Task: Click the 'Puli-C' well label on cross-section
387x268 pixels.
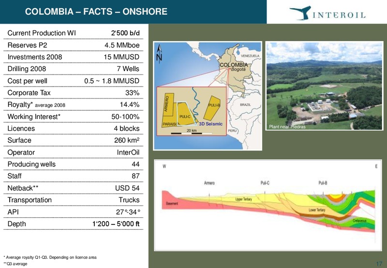Action: coord(265,183)
